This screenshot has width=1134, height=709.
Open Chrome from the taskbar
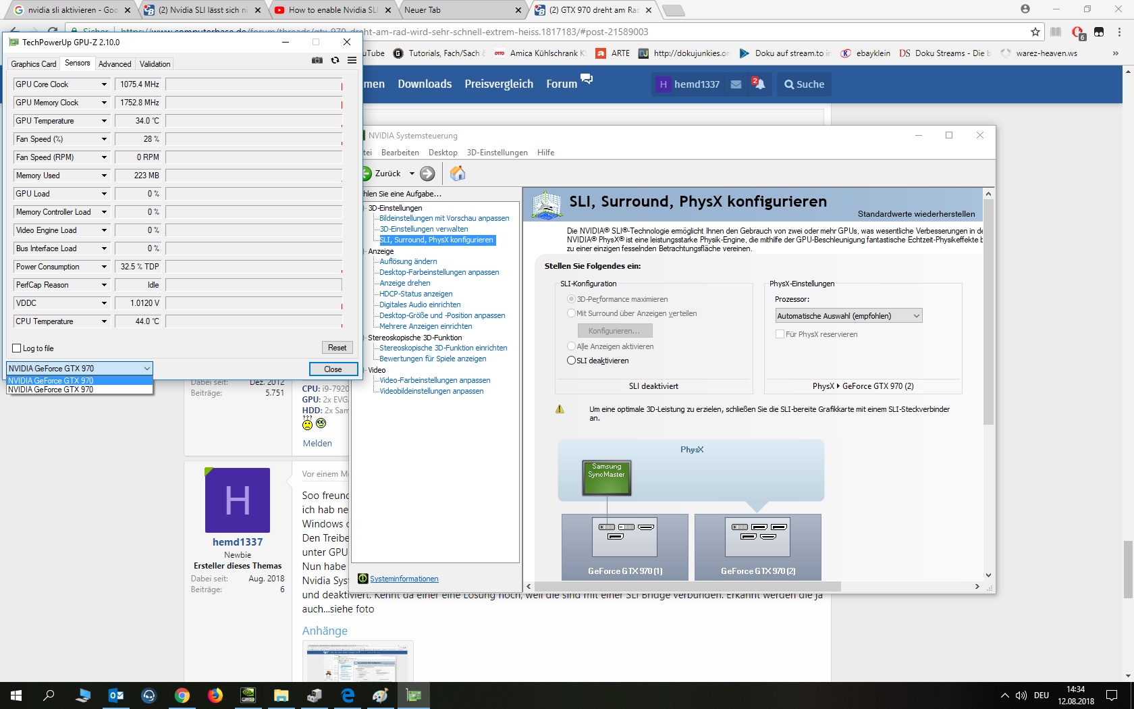[182, 695]
